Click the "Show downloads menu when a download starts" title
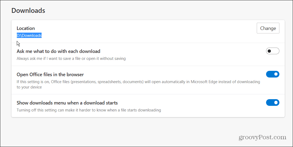The image size is (293, 147). [x=67, y=103]
